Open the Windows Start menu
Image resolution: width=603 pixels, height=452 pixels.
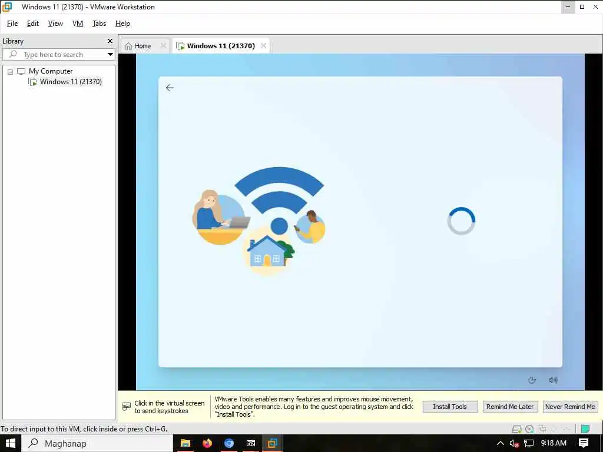[10, 444]
